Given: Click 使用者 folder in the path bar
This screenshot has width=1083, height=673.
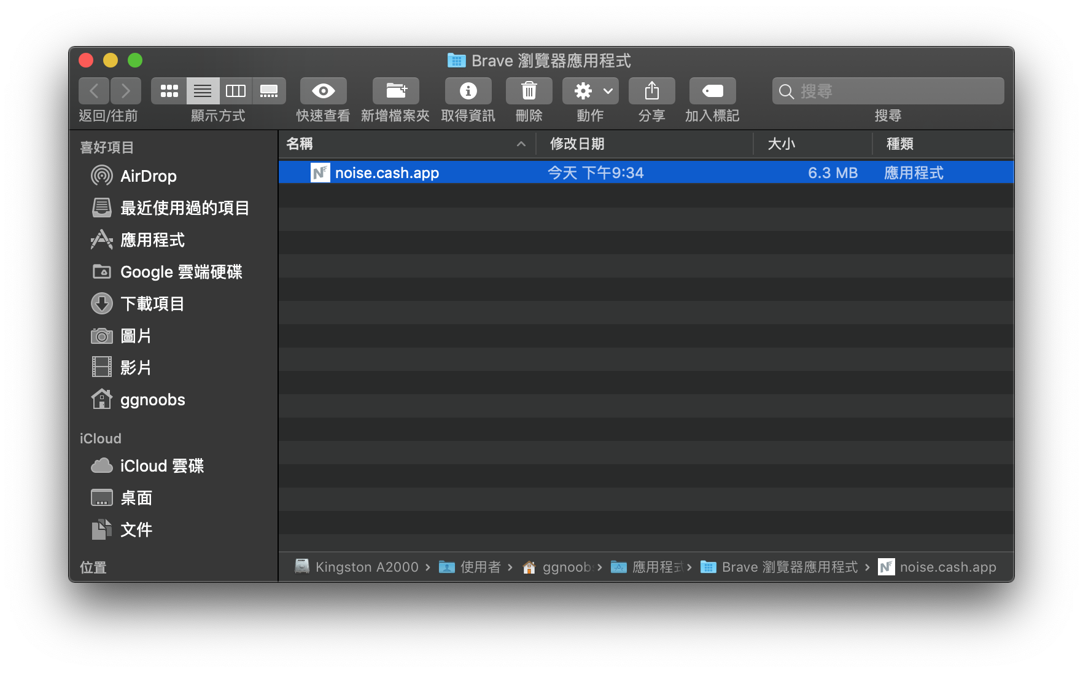Looking at the screenshot, I should tap(470, 567).
